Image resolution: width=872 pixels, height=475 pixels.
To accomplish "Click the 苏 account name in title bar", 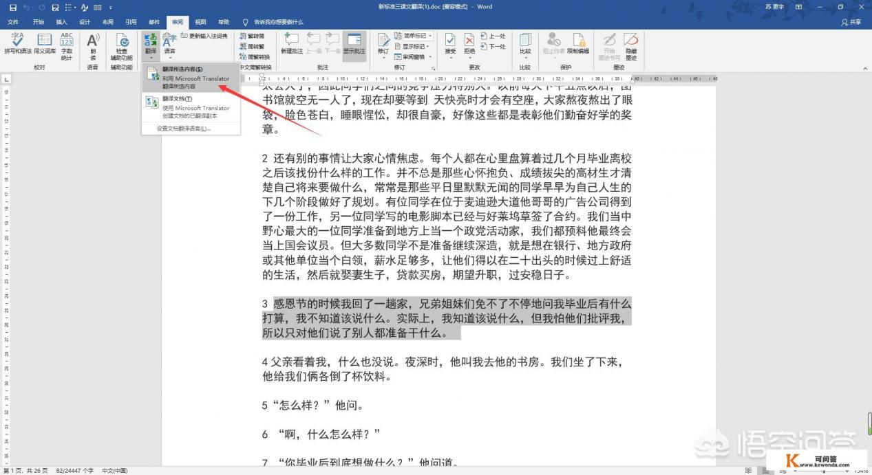I will coord(774,7).
